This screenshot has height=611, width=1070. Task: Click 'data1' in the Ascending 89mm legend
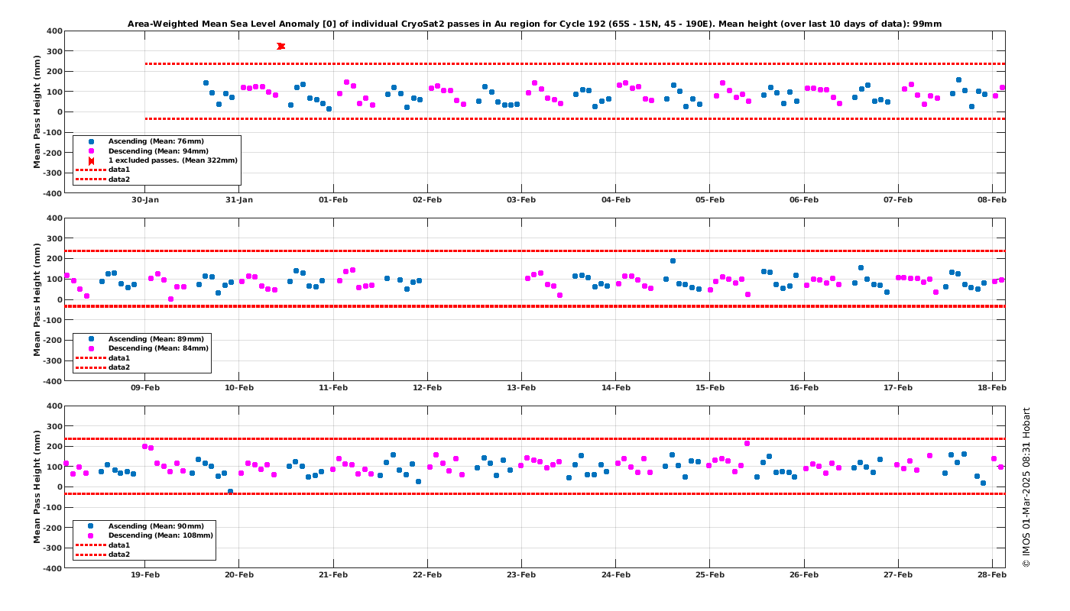pyautogui.click(x=119, y=357)
